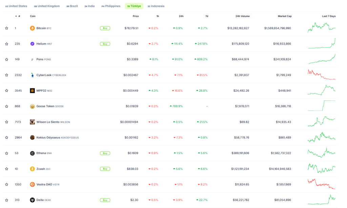Click the Bitcoin coin logo

[32, 28]
